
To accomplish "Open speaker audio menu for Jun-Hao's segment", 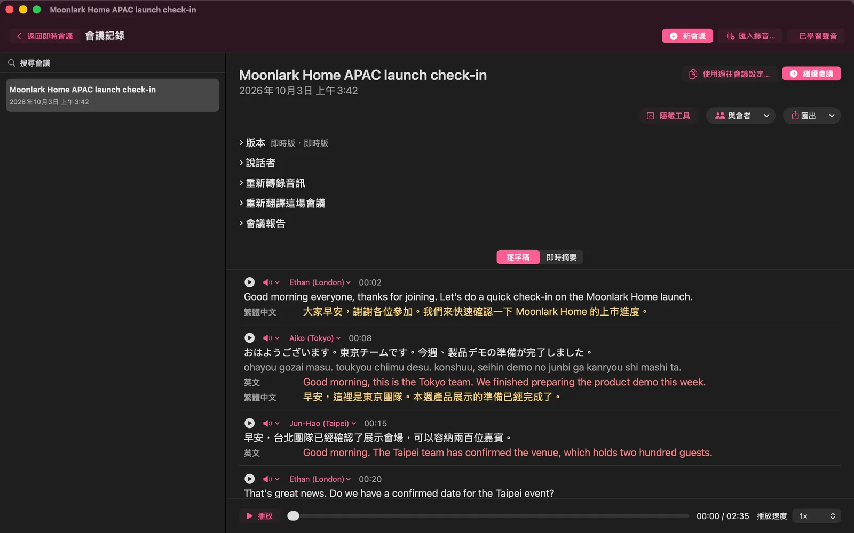I will [271, 423].
